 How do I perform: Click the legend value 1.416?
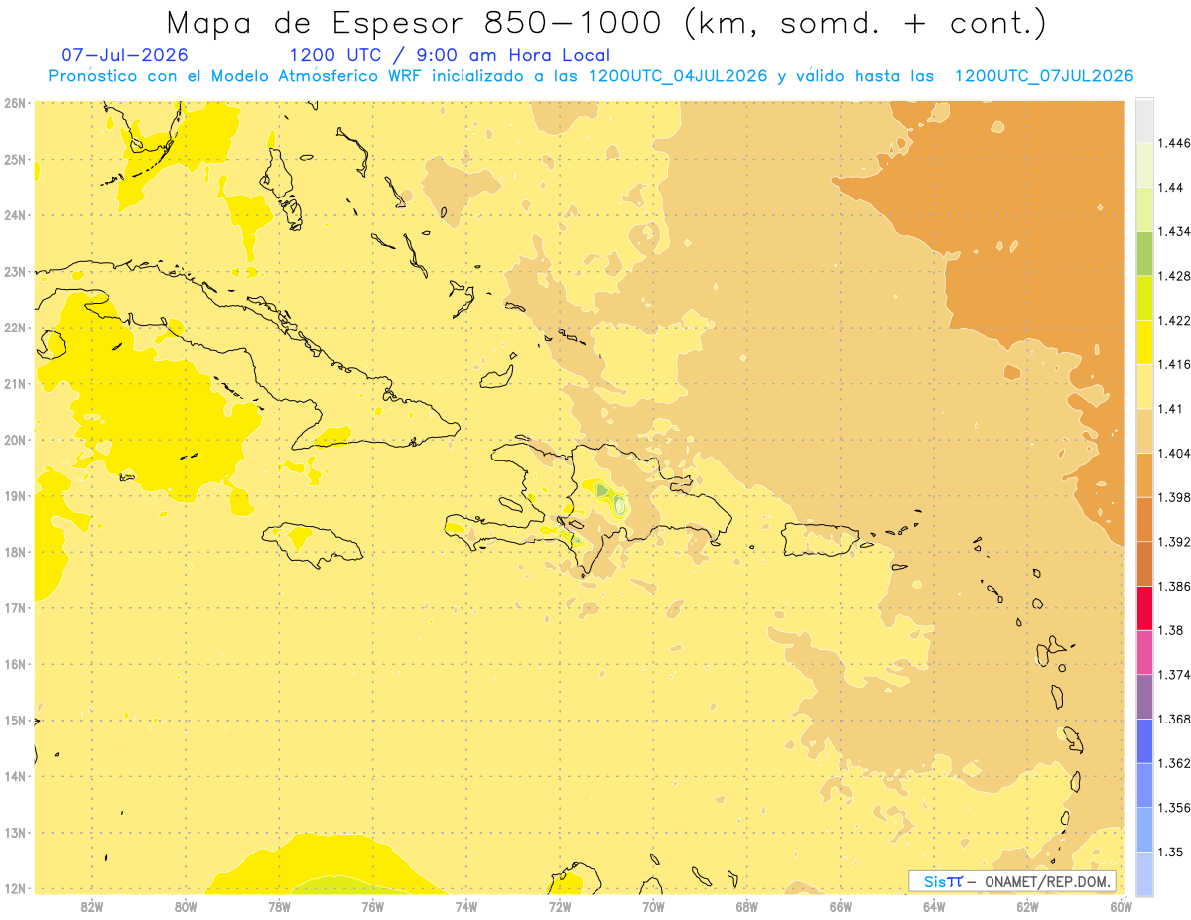click(1176, 365)
